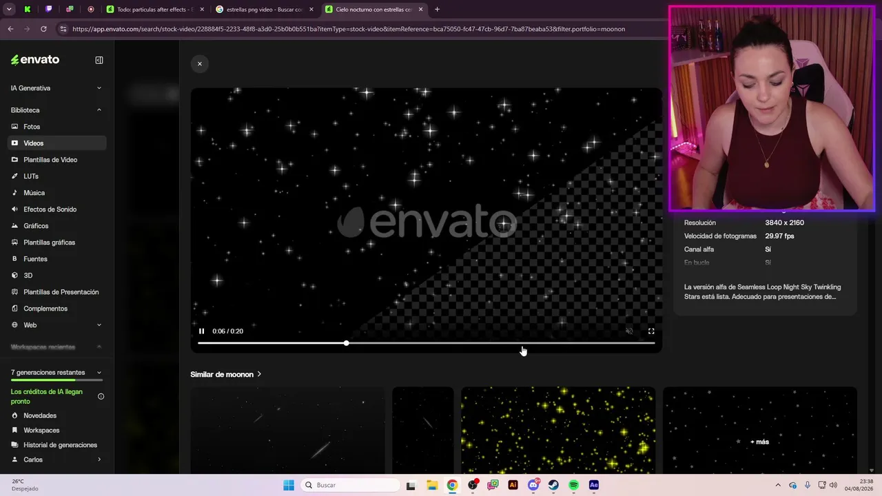Close the video preview overlay
882x496 pixels.
coord(200,64)
